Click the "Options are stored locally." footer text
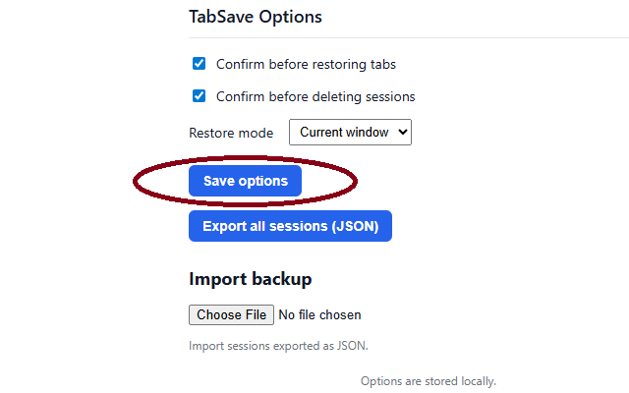The height and width of the screenshot is (393, 629). (429, 381)
